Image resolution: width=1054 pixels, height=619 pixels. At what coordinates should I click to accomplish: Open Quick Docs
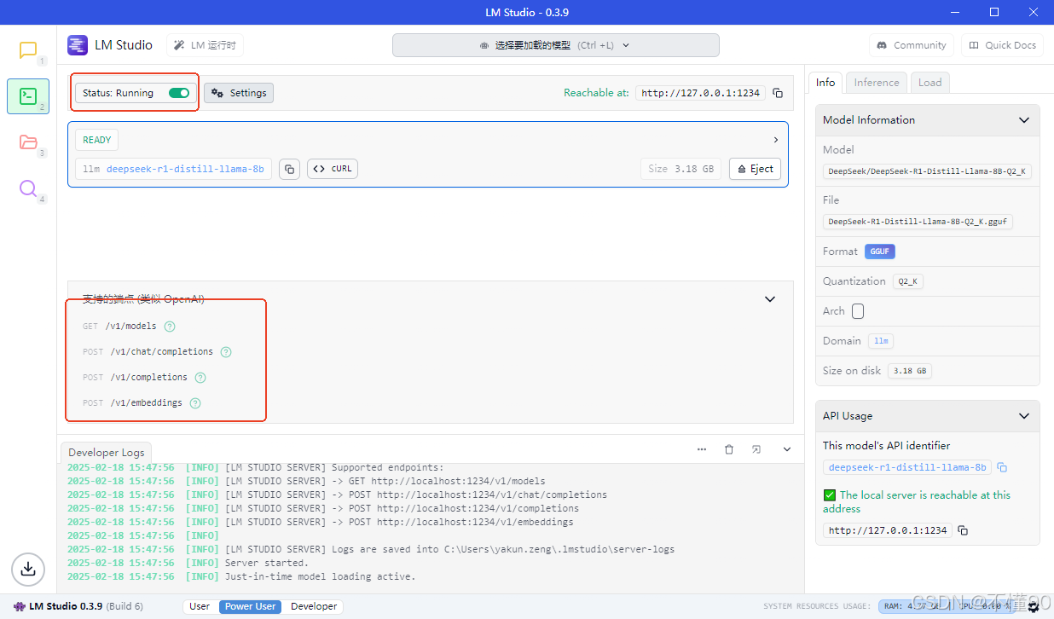(1002, 44)
